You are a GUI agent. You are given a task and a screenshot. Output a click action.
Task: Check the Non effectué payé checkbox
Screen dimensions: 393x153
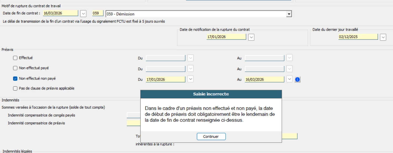15,68
